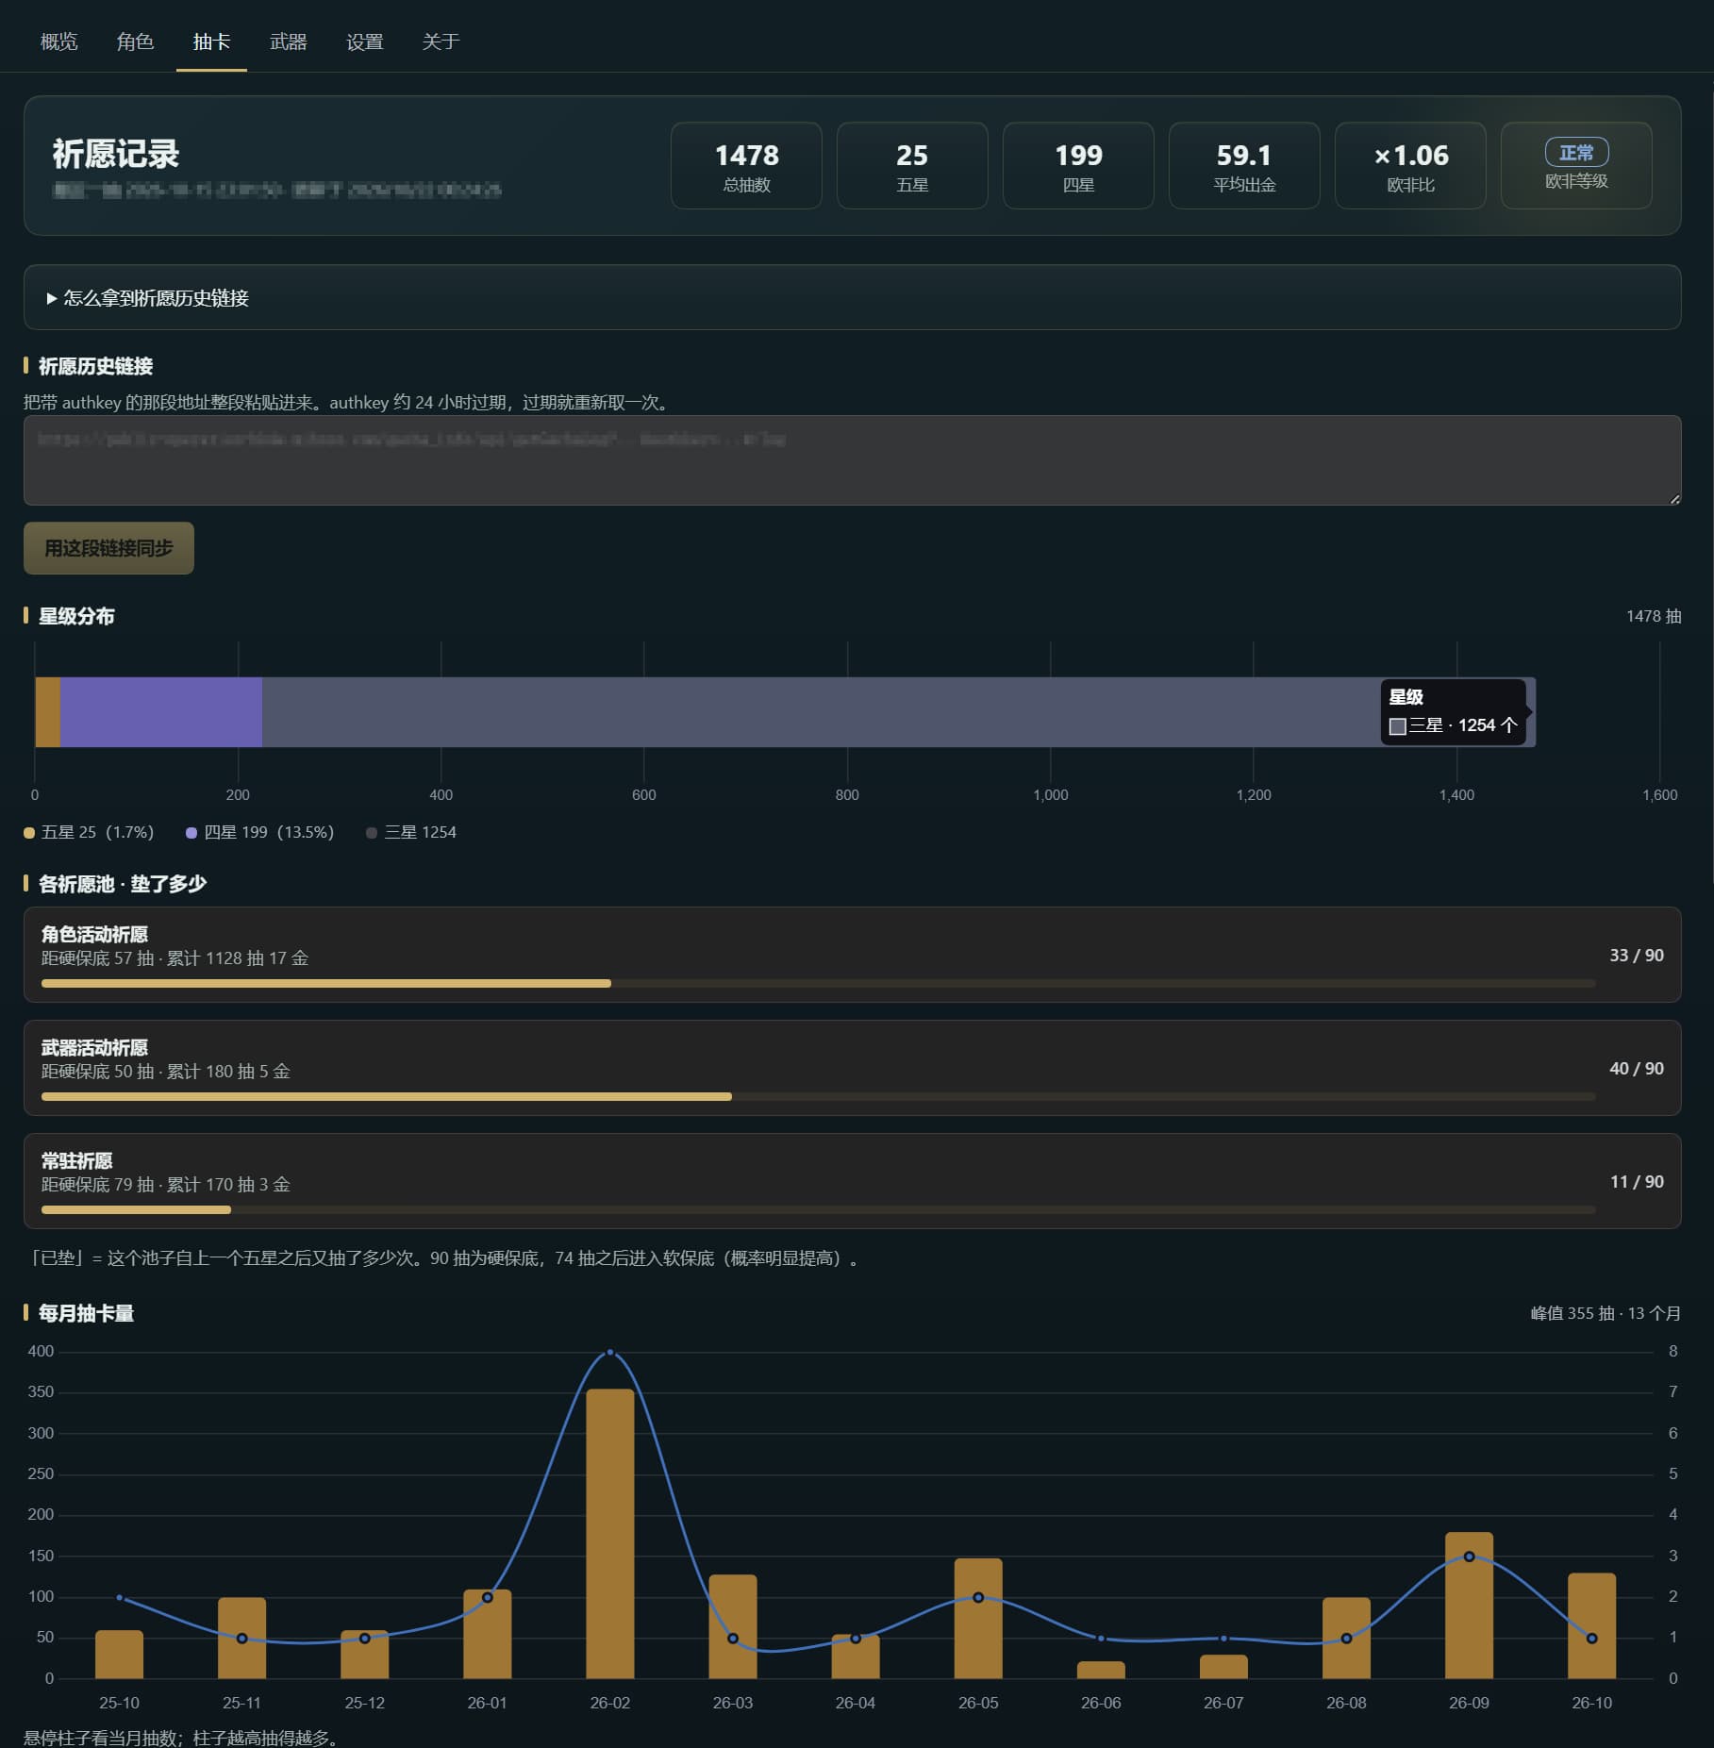This screenshot has width=1714, height=1748.
Task: Click the 常驻祈愿 pity progress bar
Action: point(818,1210)
